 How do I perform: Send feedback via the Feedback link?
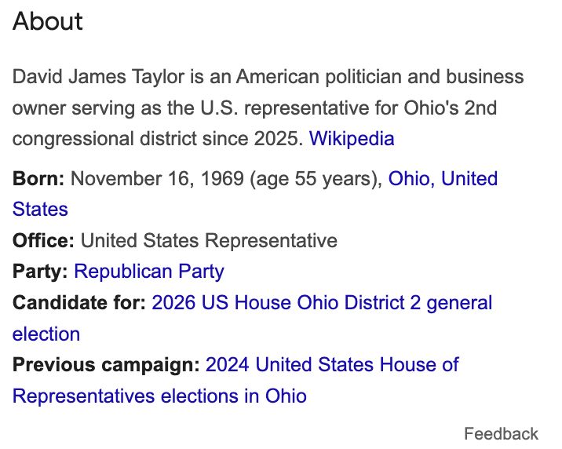tap(501, 433)
